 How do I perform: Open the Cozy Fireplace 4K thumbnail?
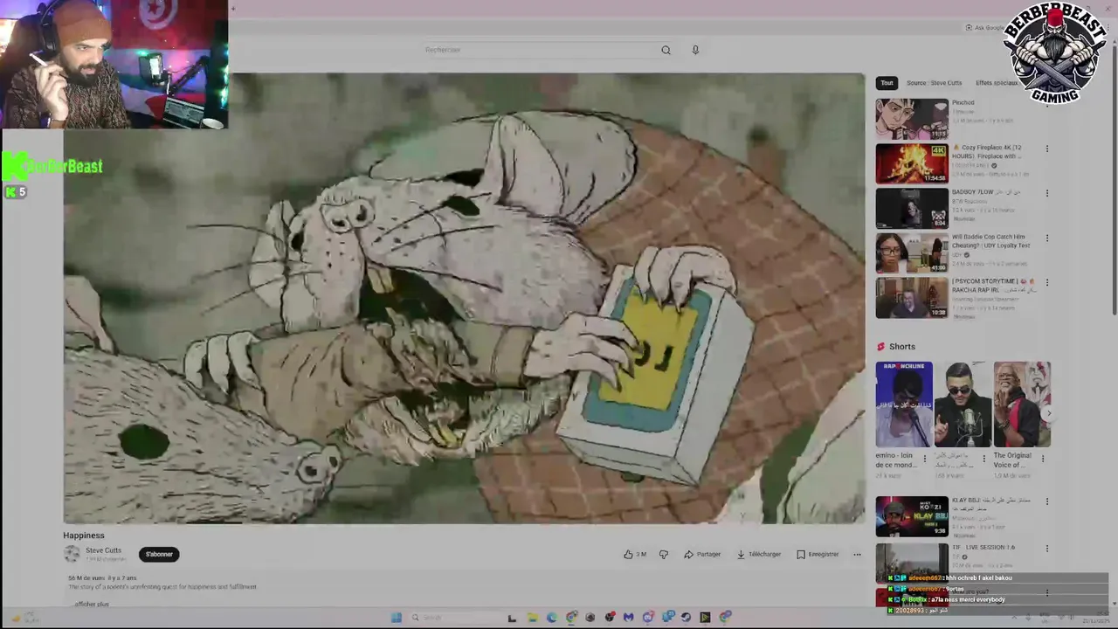pyautogui.click(x=912, y=163)
